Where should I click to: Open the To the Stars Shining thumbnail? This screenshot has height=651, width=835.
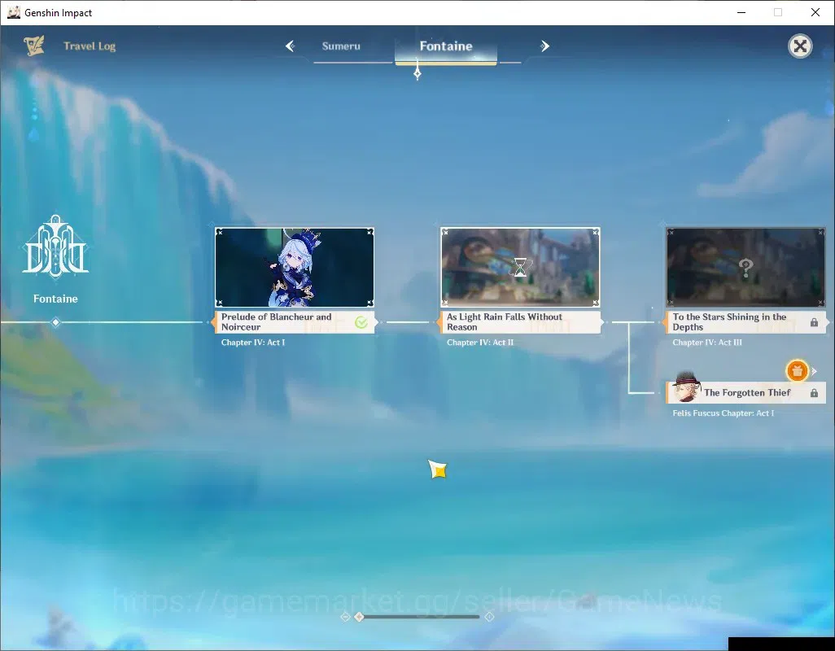click(x=745, y=267)
